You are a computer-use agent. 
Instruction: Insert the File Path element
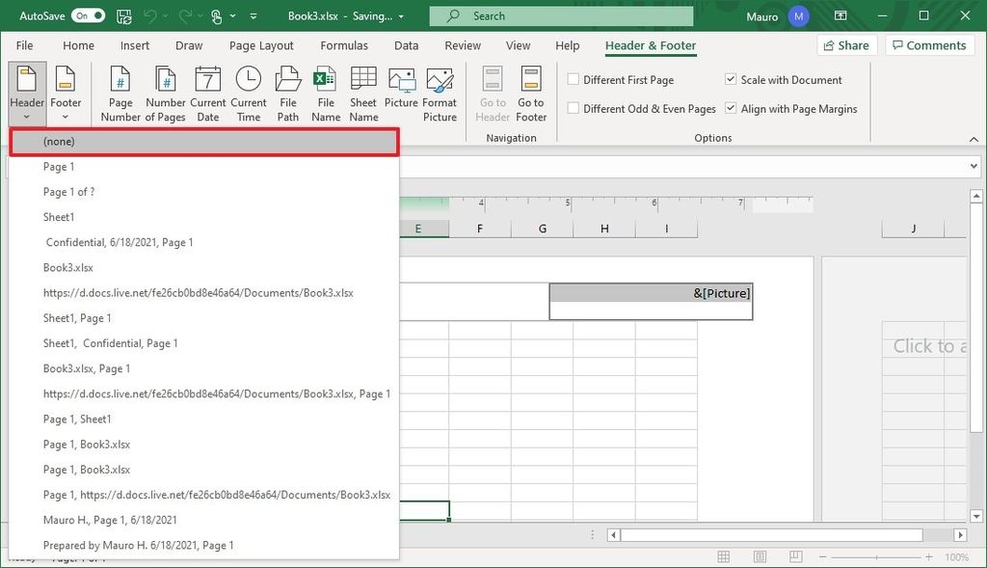tap(287, 92)
